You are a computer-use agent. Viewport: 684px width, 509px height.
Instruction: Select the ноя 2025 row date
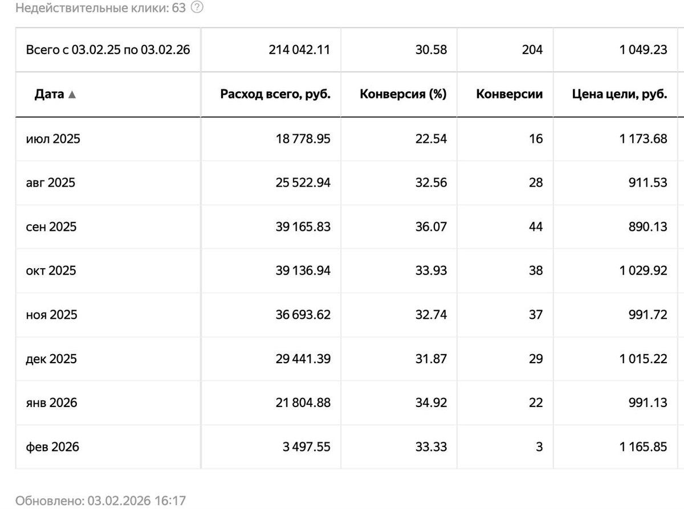click(x=51, y=314)
